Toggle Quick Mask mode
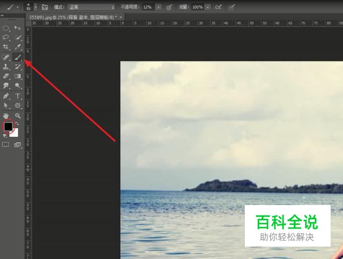Viewport: 343px width, 259px height. [x=6, y=145]
